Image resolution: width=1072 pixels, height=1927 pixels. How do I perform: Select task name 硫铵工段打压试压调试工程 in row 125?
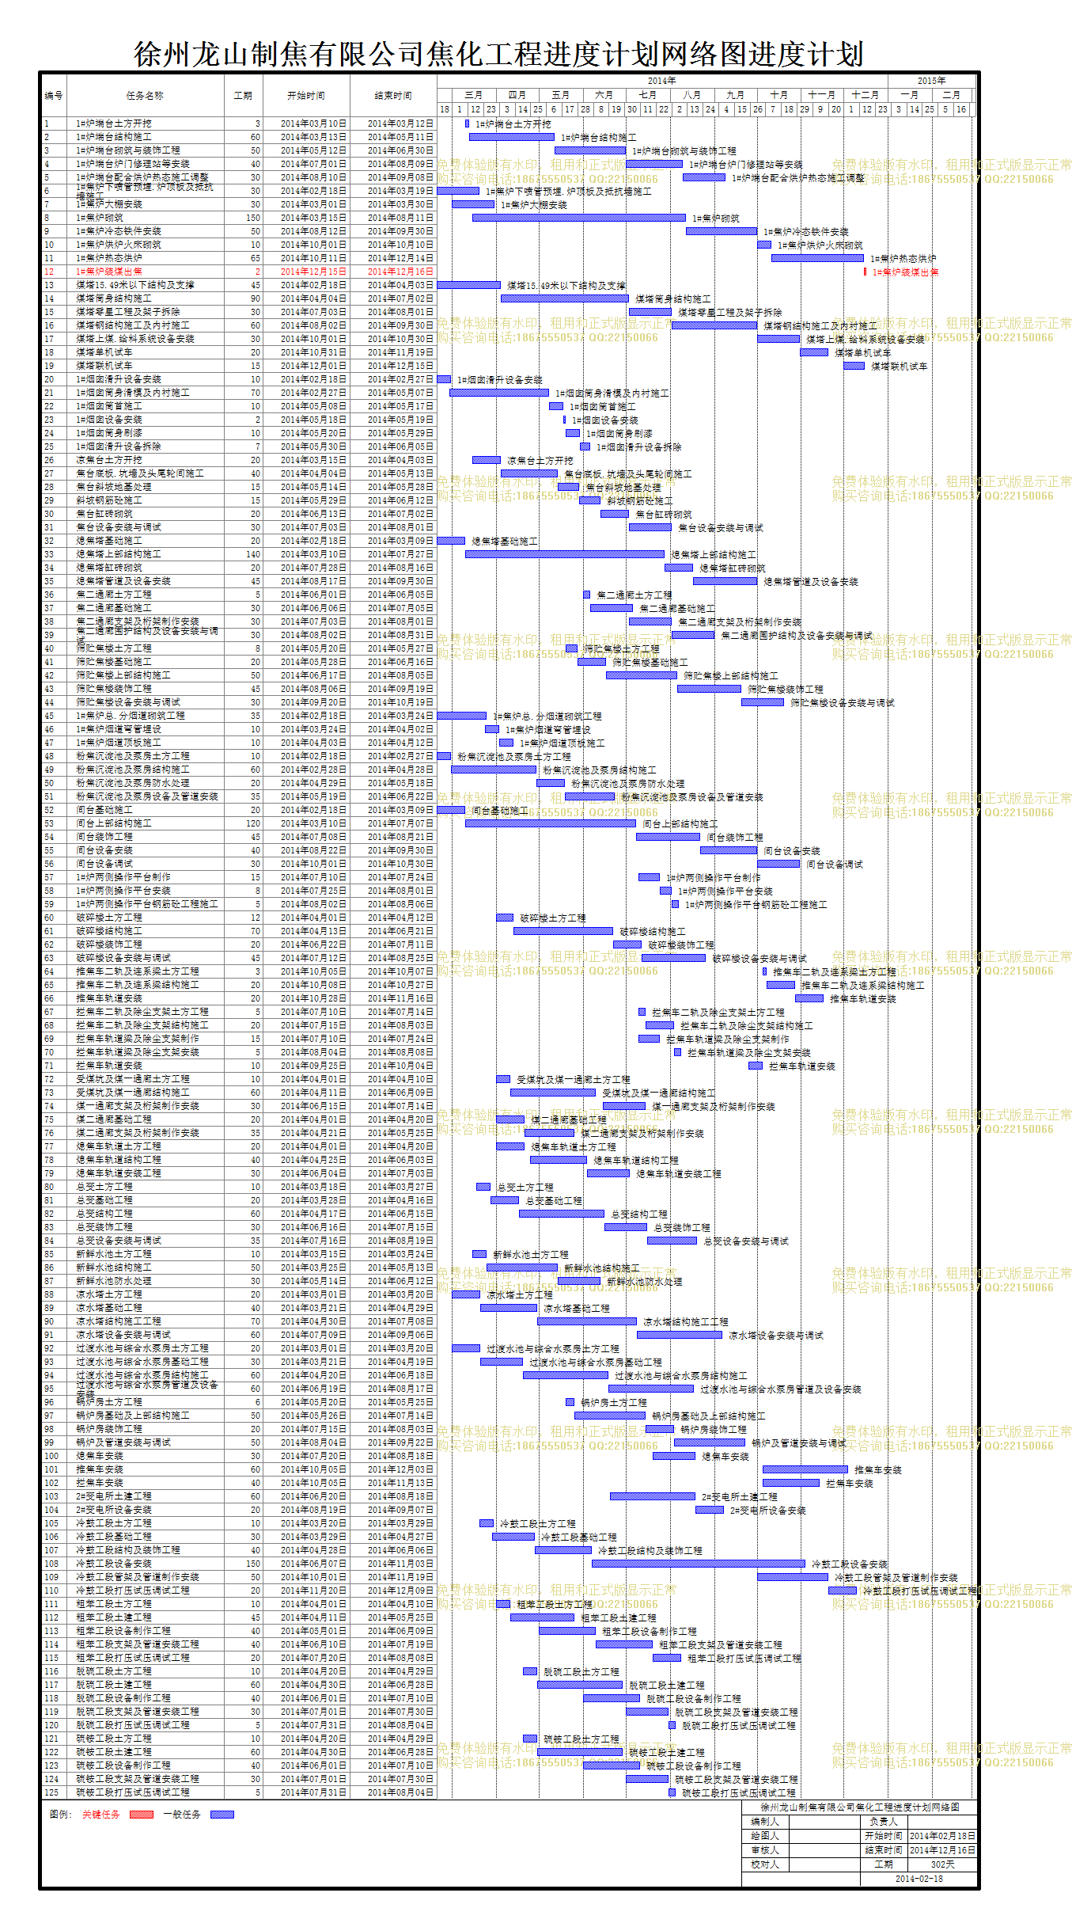click(x=133, y=1792)
